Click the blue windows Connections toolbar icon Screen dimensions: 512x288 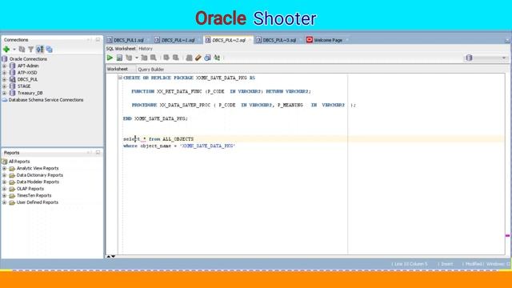point(49,50)
